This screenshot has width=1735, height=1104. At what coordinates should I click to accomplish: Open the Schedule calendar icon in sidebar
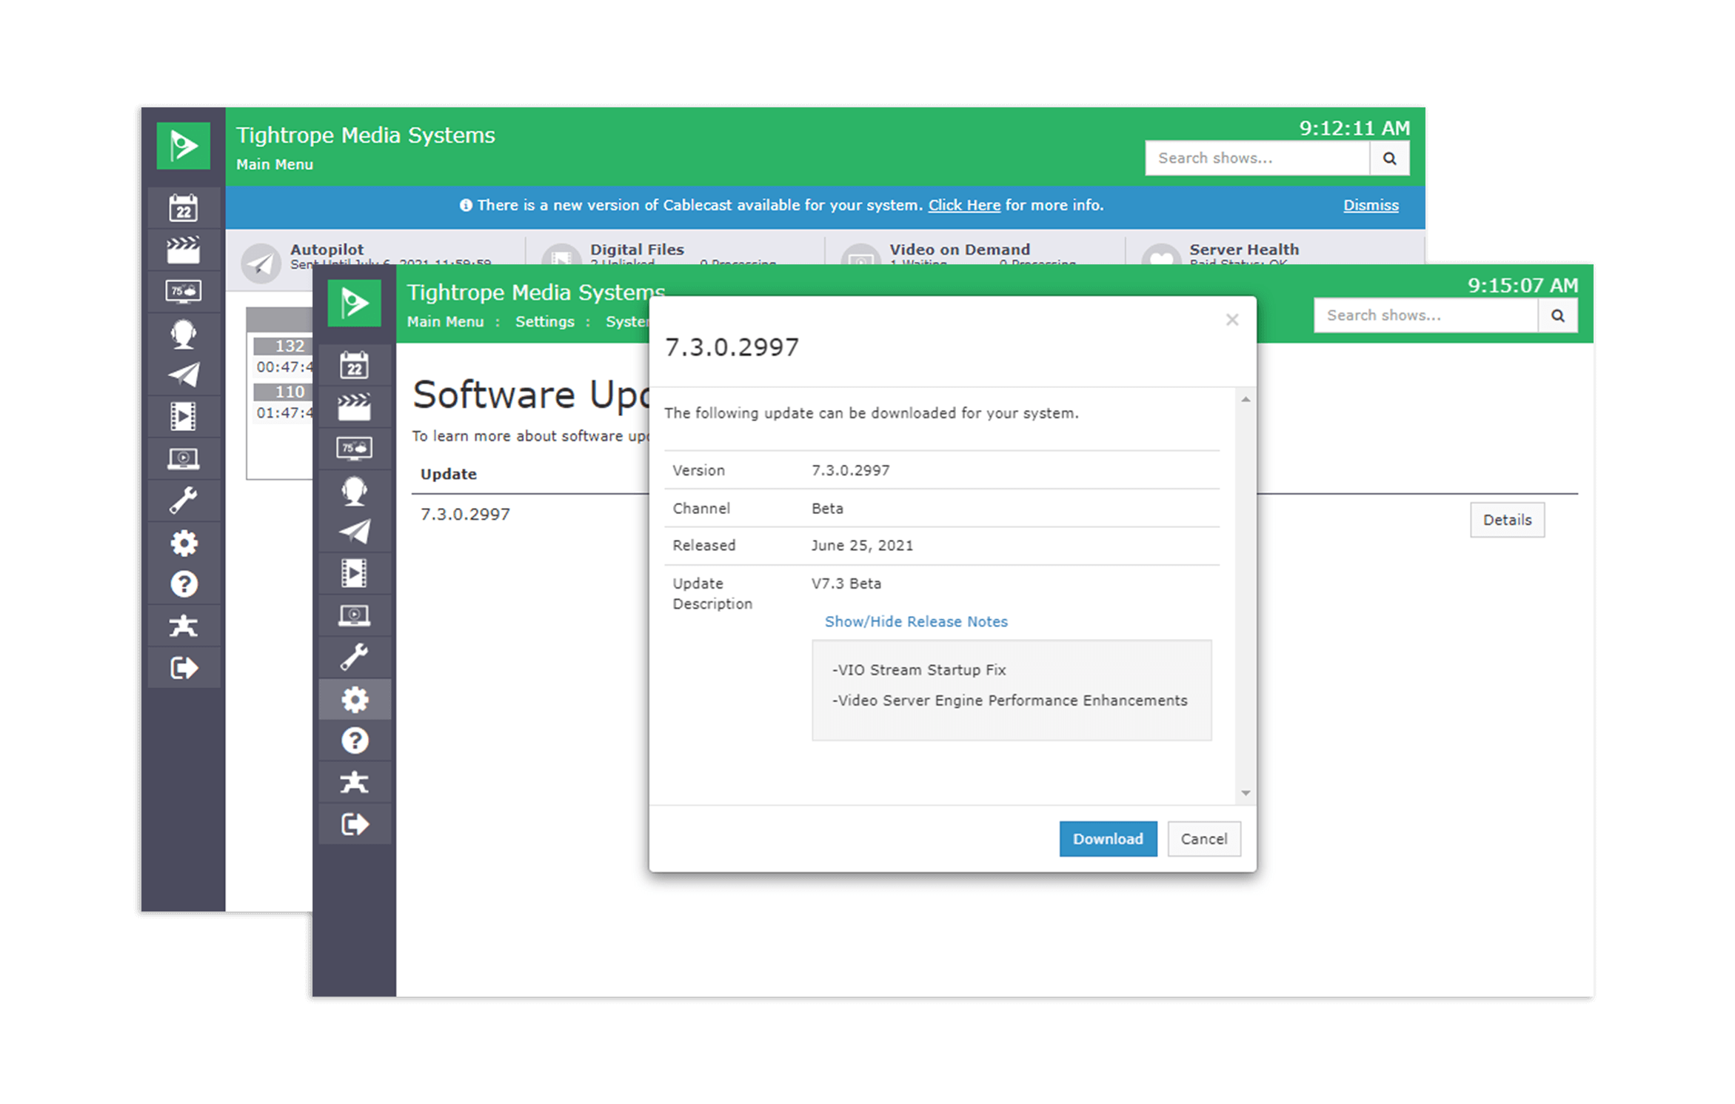click(x=355, y=364)
